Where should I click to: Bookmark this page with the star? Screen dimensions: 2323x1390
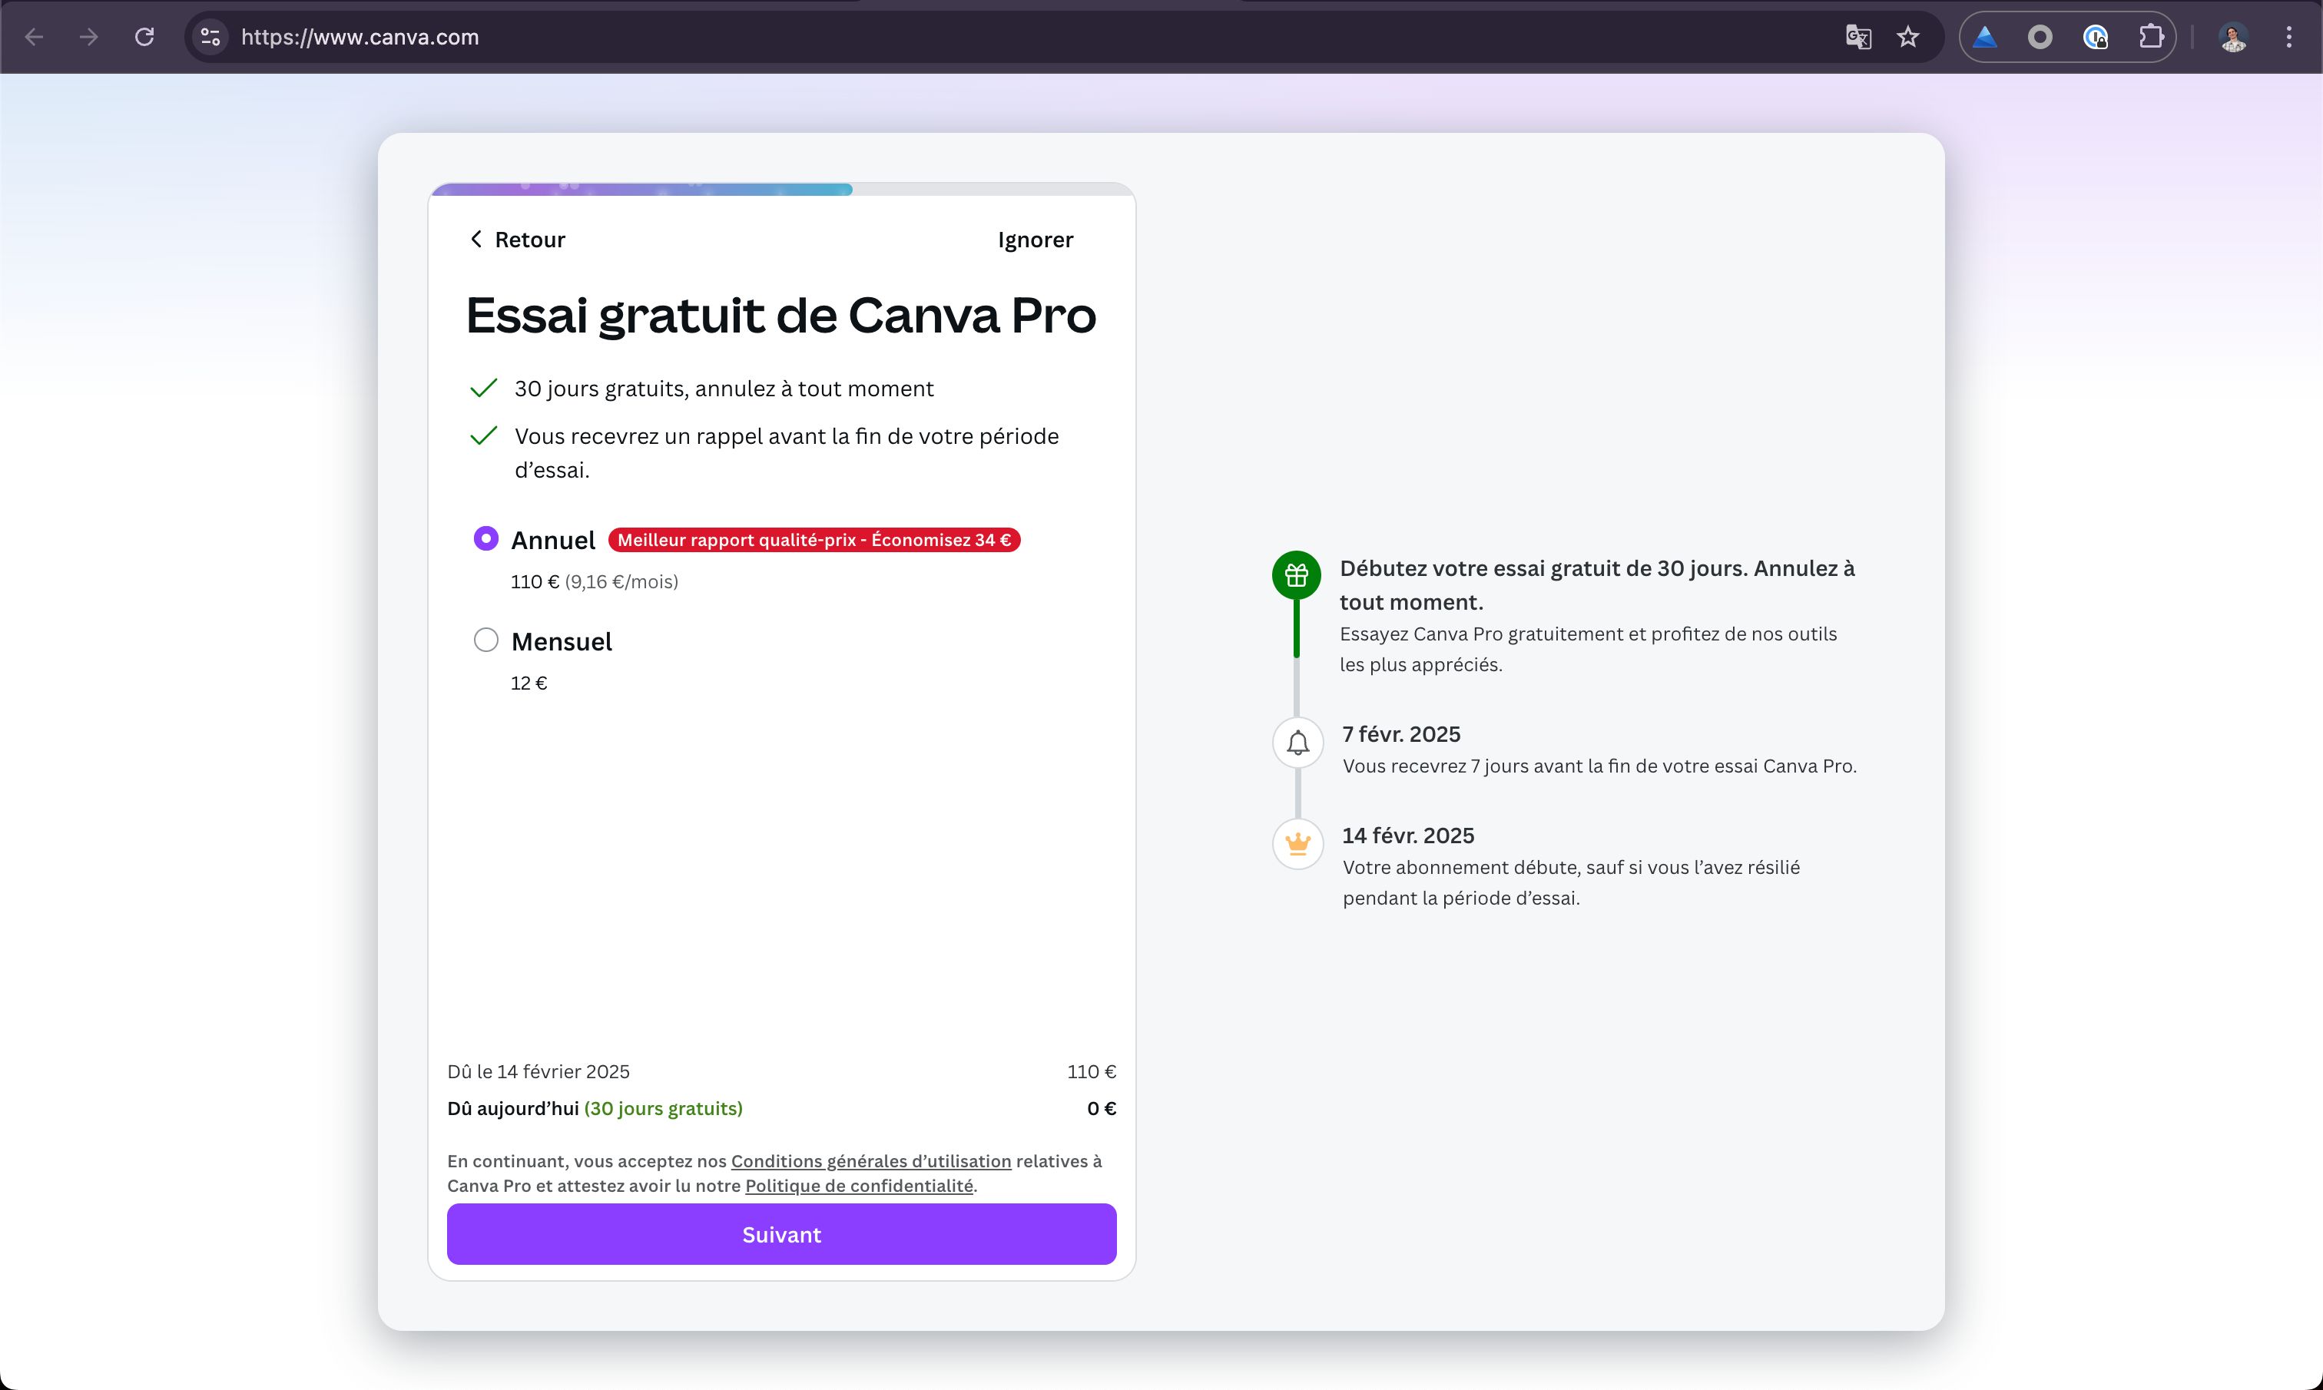pyautogui.click(x=1908, y=38)
